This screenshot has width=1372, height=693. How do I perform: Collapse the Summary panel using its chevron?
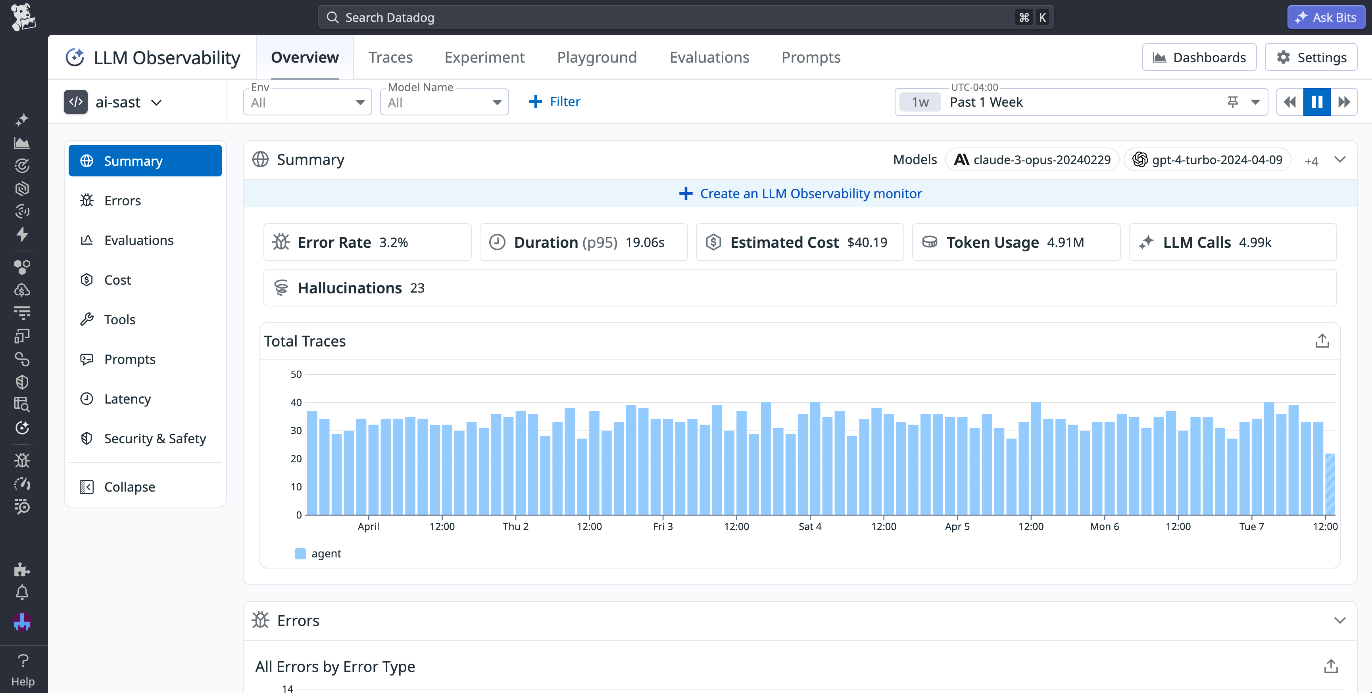tap(1341, 159)
